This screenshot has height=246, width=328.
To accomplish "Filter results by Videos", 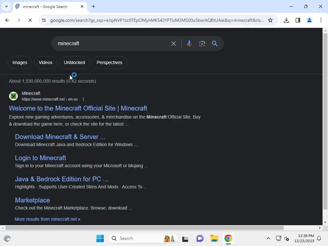I will pyautogui.click(x=45, y=62).
